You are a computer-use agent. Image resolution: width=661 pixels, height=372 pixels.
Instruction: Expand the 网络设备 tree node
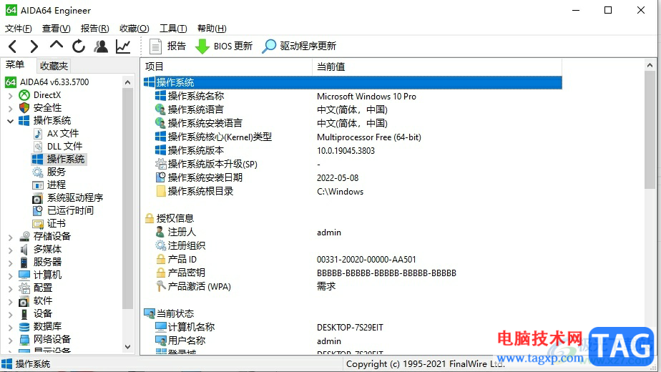(x=11, y=341)
